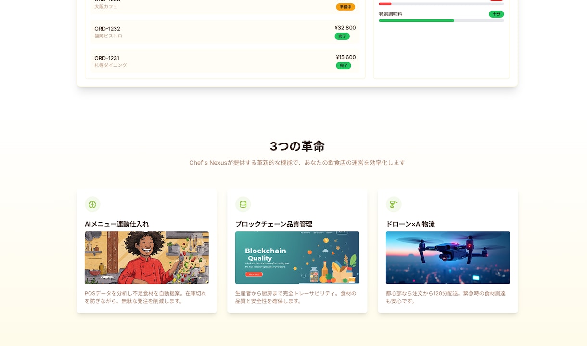
Task: Click the Chef's Nexus subtitle sentence
Action: coord(297,163)
